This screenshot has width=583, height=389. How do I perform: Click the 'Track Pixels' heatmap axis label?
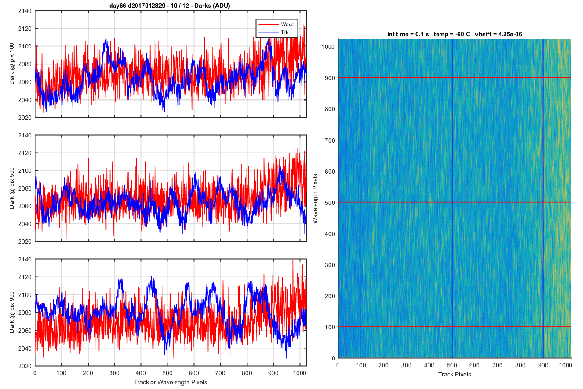point(455,374)
